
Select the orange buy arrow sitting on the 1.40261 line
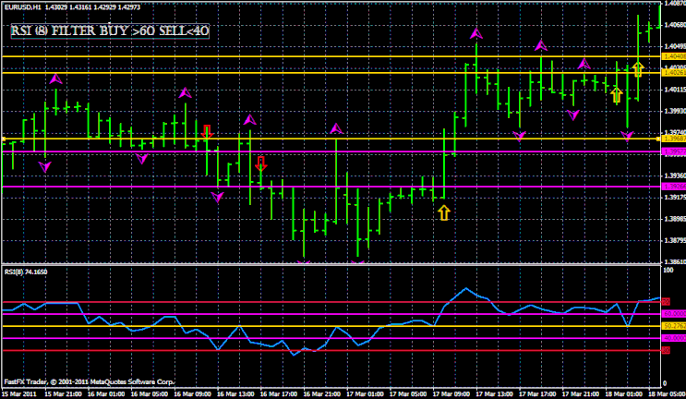coord(638,69)
